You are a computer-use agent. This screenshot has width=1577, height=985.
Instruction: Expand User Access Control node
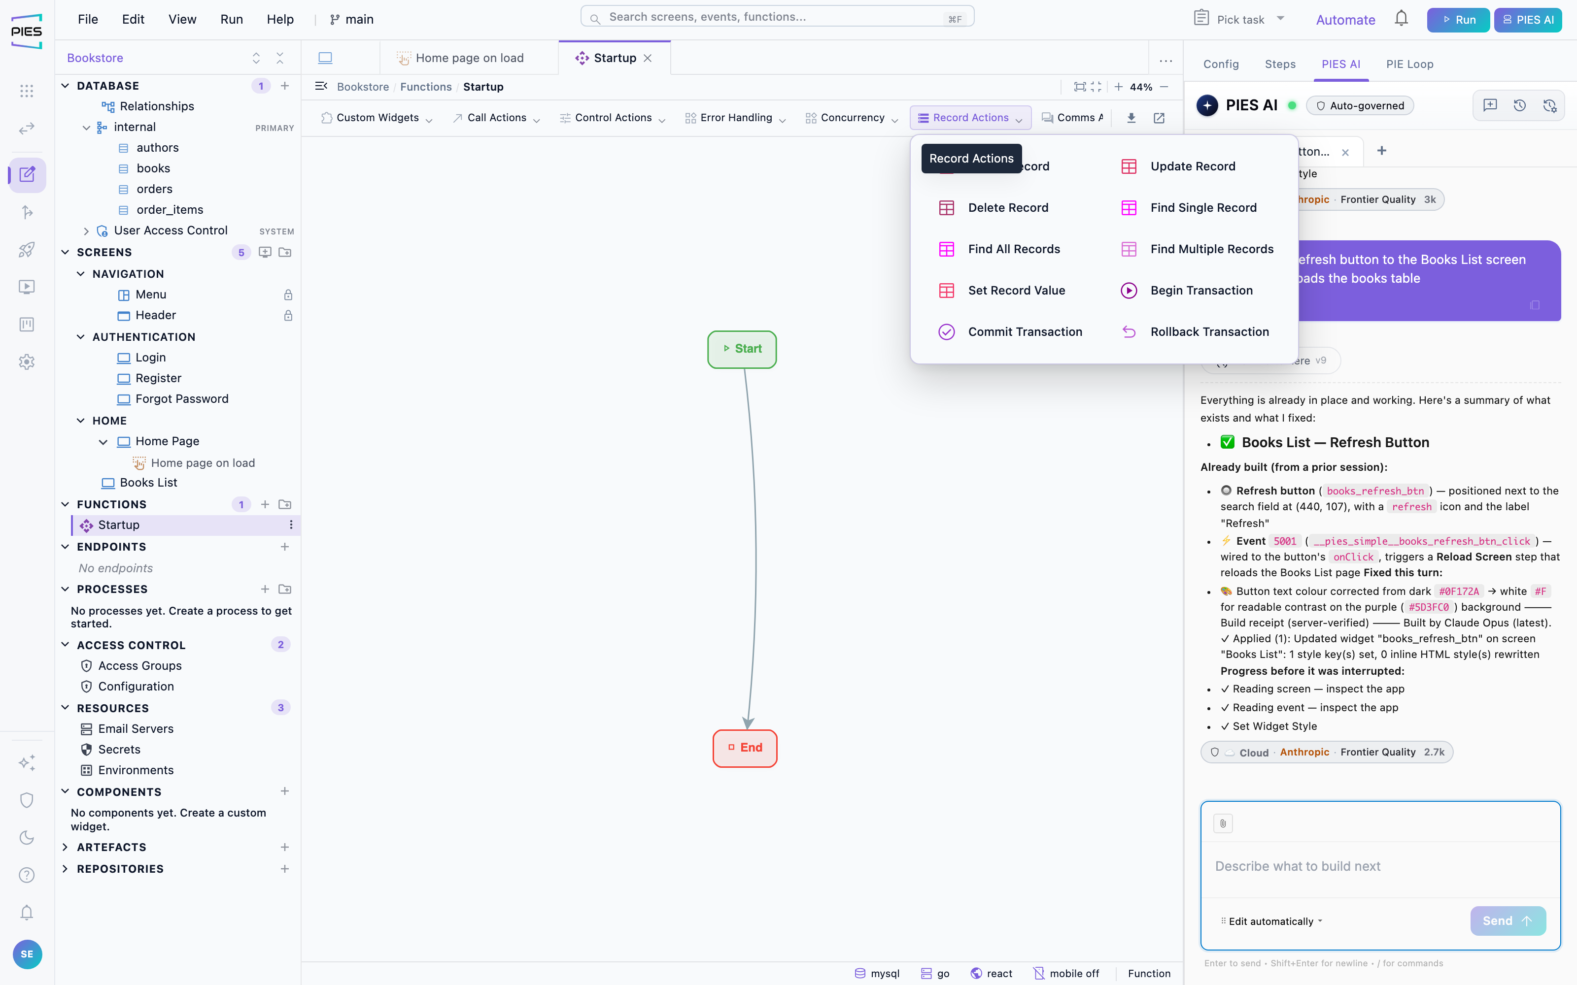(86, 231)
